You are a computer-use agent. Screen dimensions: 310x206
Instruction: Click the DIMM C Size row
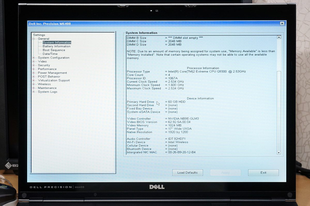coord(154,41)
